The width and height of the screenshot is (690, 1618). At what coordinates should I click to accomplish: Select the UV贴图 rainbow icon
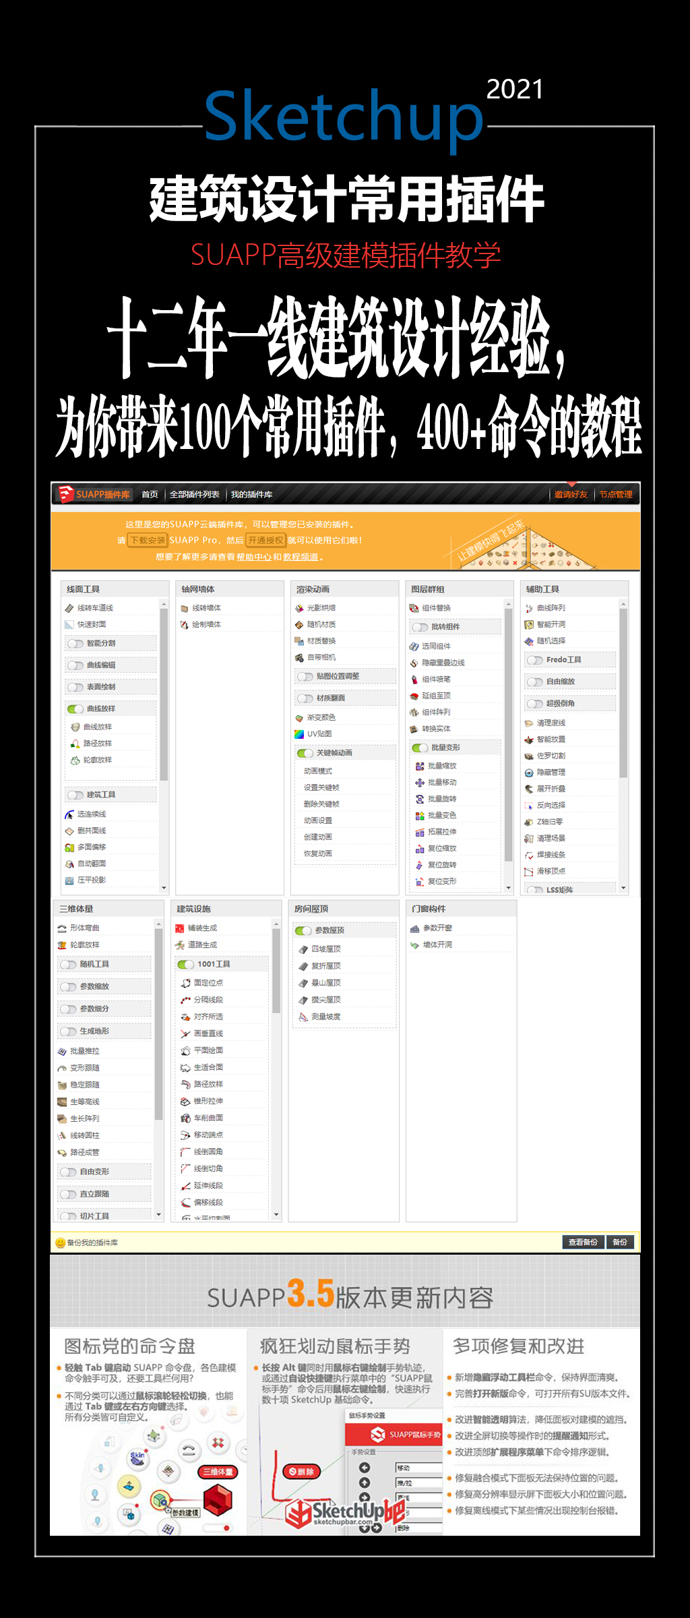(299, 734)
